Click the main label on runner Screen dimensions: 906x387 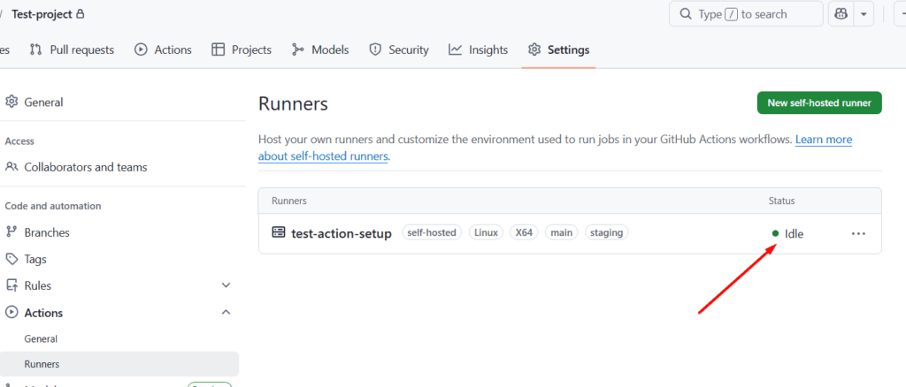pos(561,232)
